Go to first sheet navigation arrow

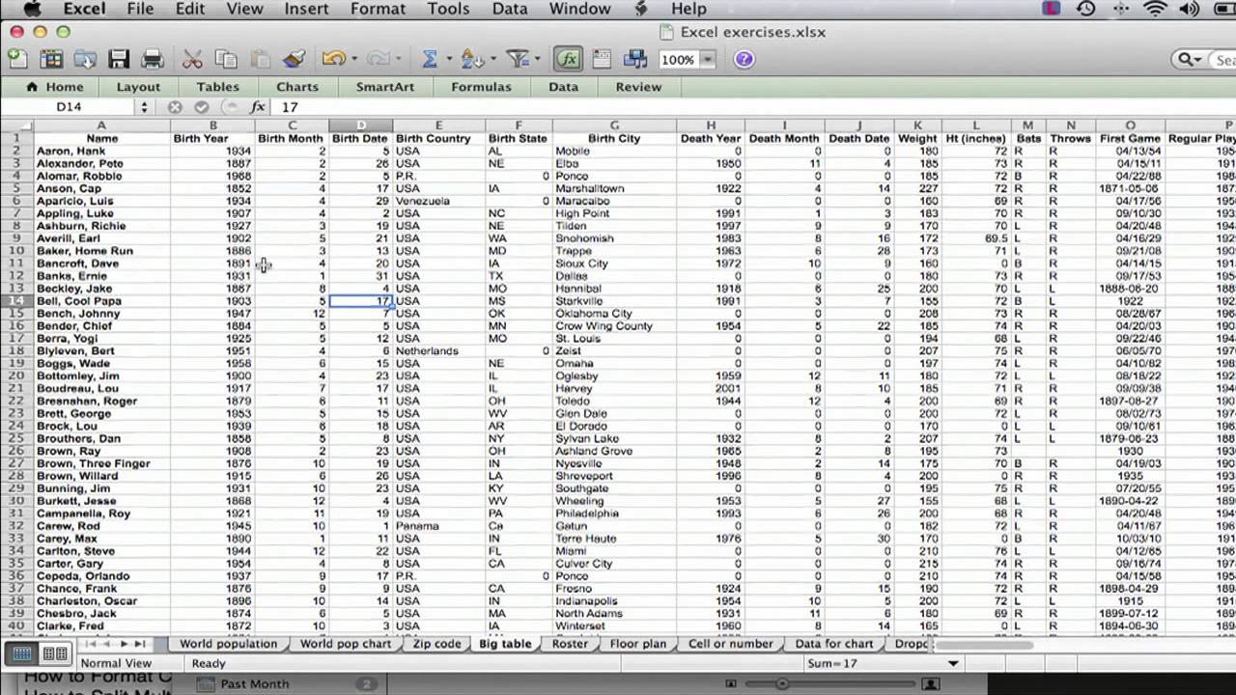tap(90, 644)
